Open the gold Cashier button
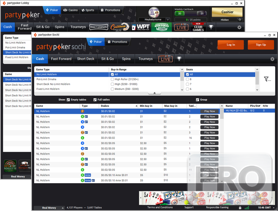Viewport: 278px width, 211px height. [x=227, y=12]
